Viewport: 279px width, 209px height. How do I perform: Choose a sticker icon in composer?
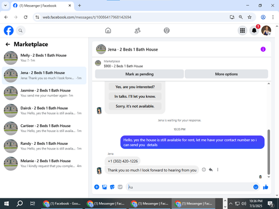coord(112,187)
